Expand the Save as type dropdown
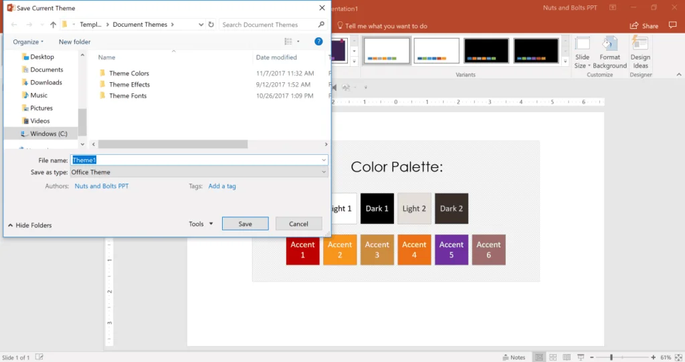This screenshot has height=362, width=685. pos(199,172)
